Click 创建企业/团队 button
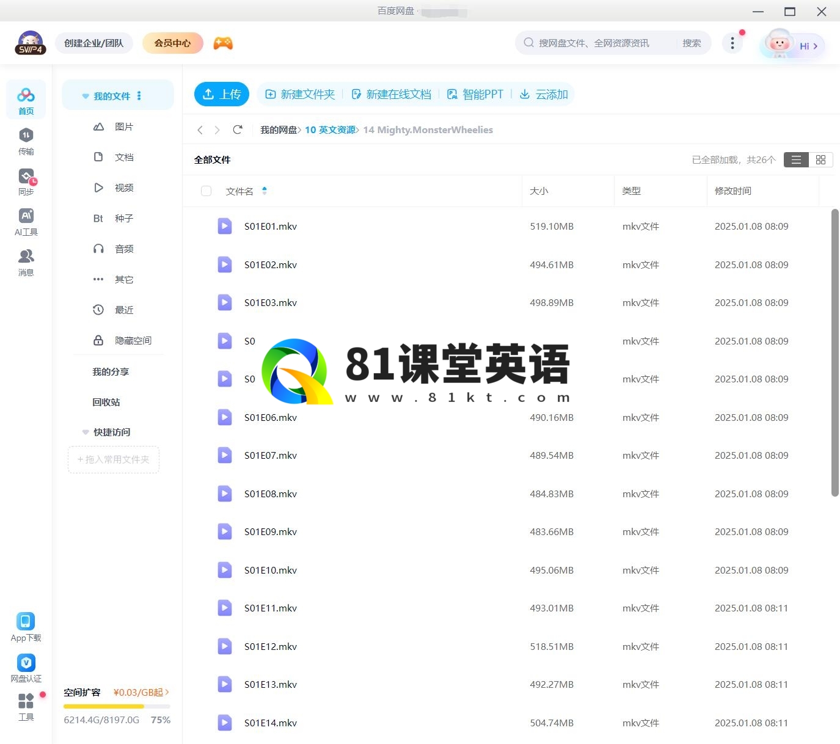This screenshot has height=744, width=840. pyautogui.click(x=94, y=43)
